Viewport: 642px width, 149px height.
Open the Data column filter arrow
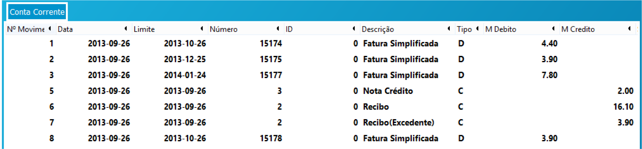point(126,29)
